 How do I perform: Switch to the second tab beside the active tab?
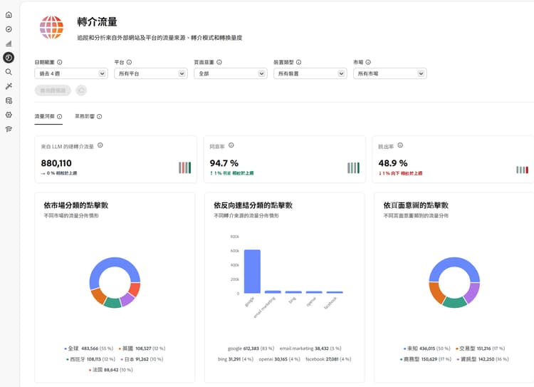(88, 117)
